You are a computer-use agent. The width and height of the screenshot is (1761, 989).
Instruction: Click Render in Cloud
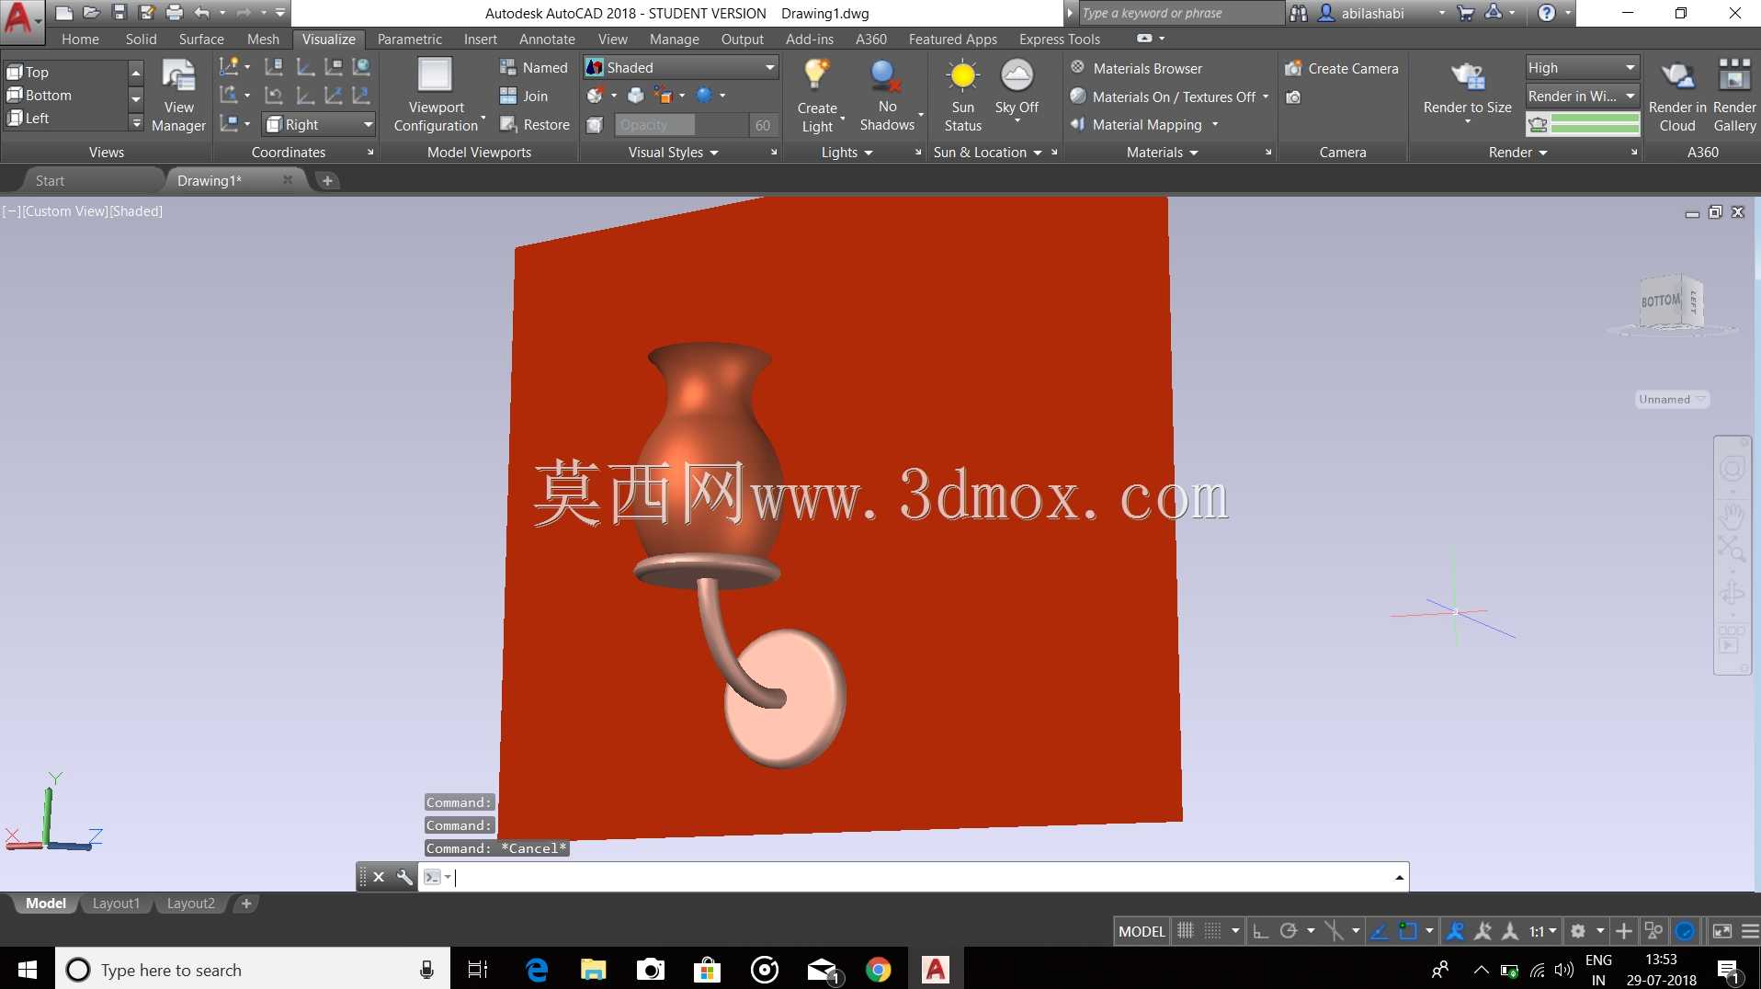point(1677,96)
